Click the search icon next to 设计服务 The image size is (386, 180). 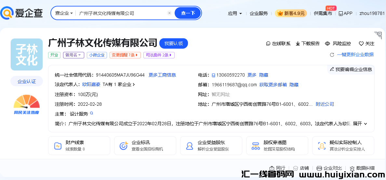coord(92,113)
